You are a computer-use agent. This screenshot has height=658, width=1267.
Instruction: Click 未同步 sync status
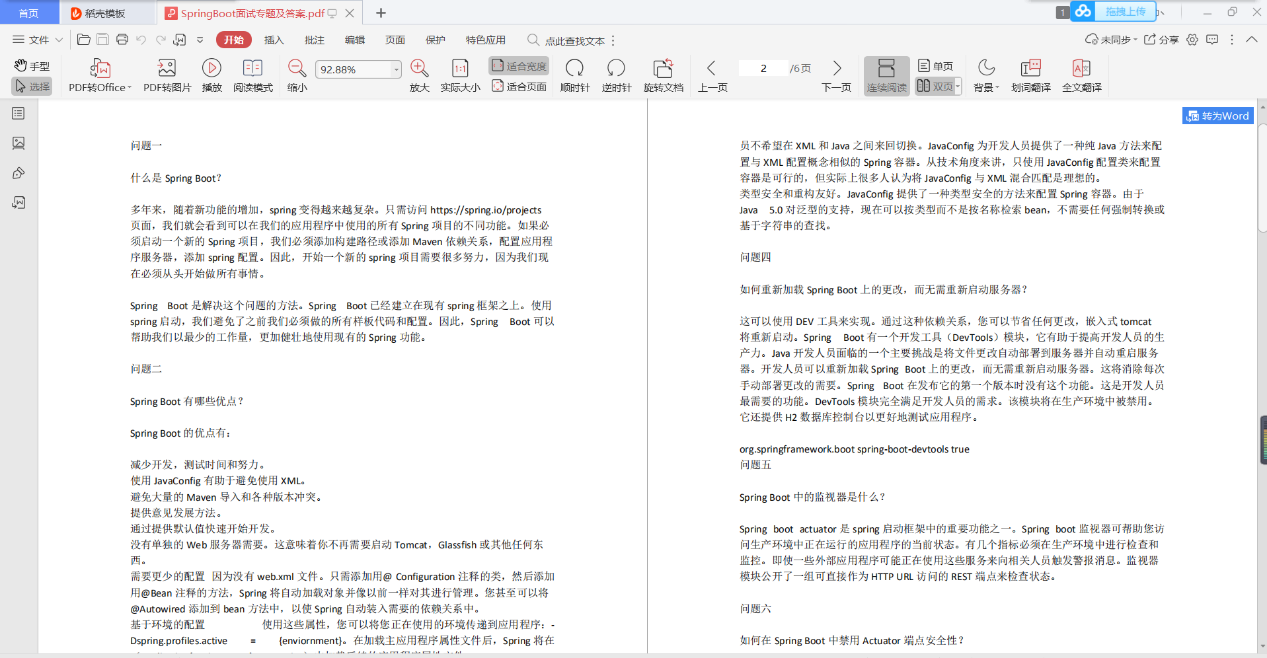pyautogui.click(x=1111, y=40)
